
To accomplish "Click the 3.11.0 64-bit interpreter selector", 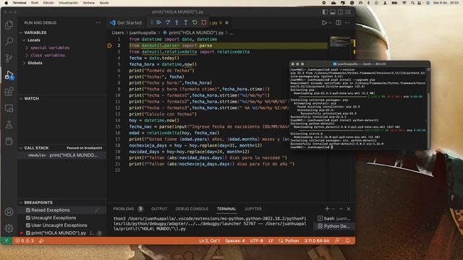I will point(317,240).
